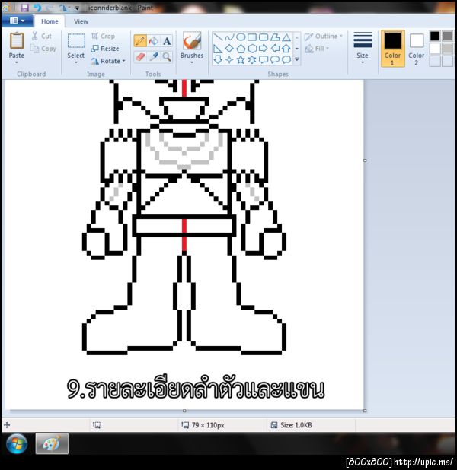Expand the Paste options arrow

[17, 62]
